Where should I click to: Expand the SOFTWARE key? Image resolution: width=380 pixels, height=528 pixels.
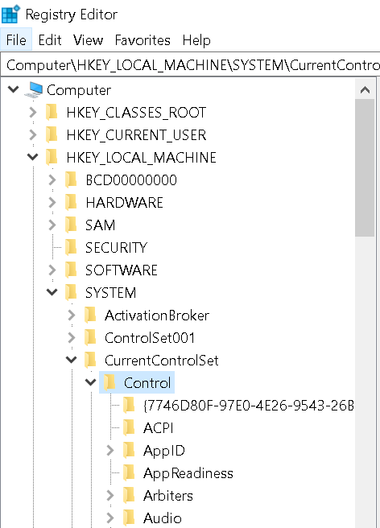(52, 270)
